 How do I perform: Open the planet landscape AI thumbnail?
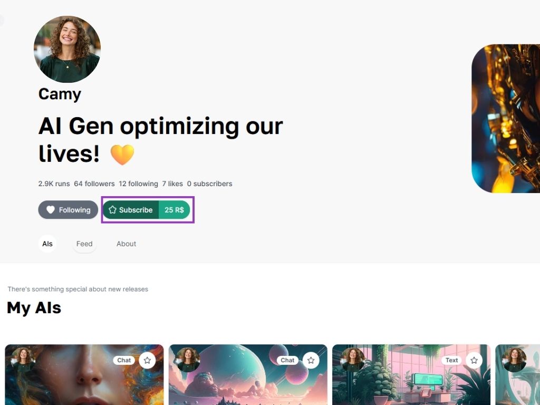click(x=248, y=375)
